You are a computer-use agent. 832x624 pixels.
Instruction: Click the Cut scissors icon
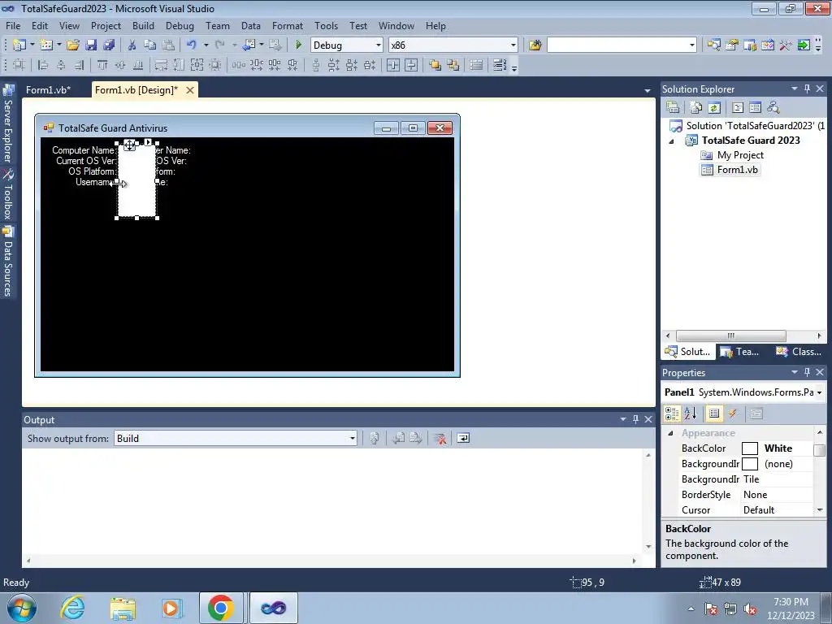point(132,45)
